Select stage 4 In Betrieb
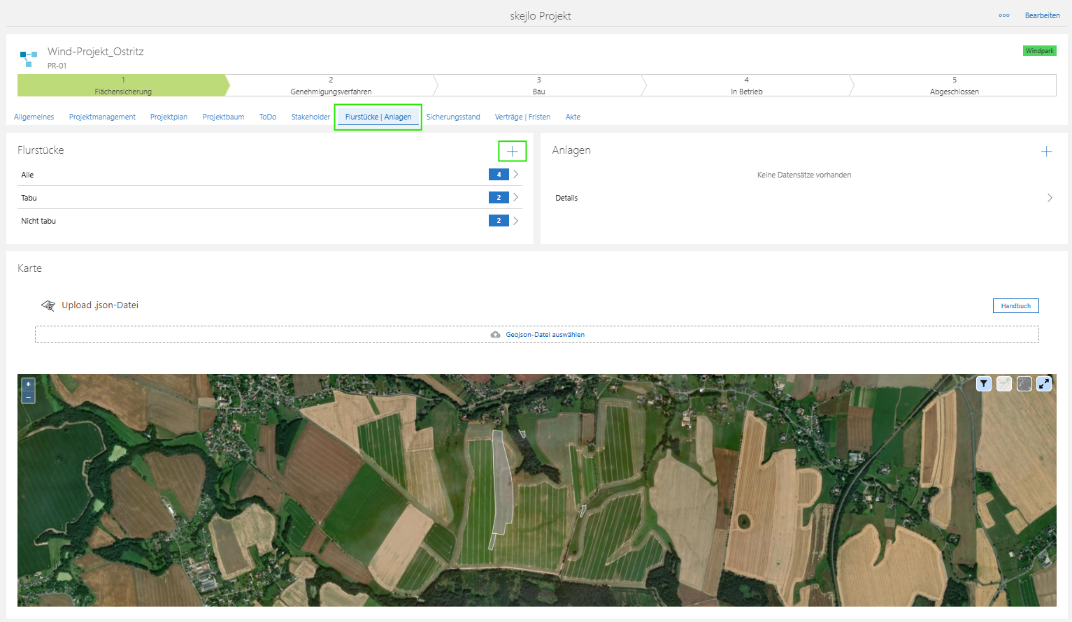This screenshot has height=622, width=1072. (x=746, y=85)
